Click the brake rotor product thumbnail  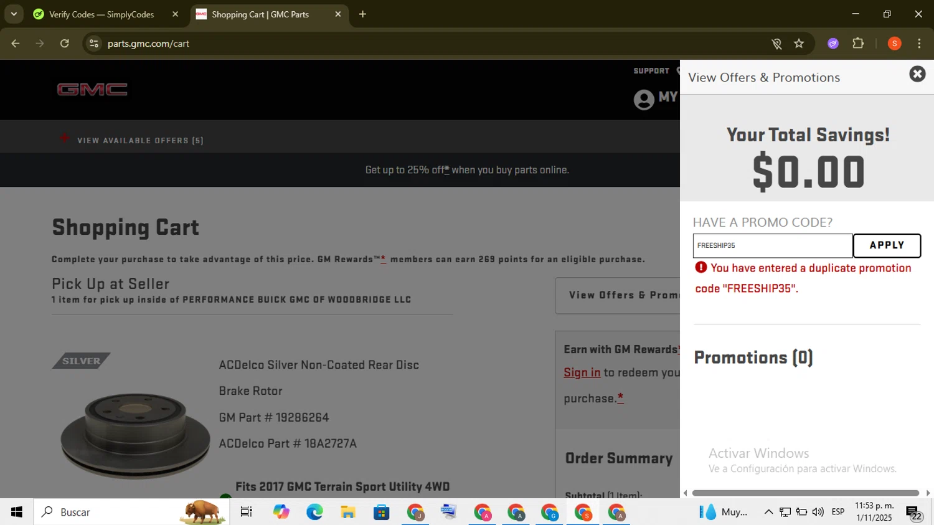(x=135, y=435)
